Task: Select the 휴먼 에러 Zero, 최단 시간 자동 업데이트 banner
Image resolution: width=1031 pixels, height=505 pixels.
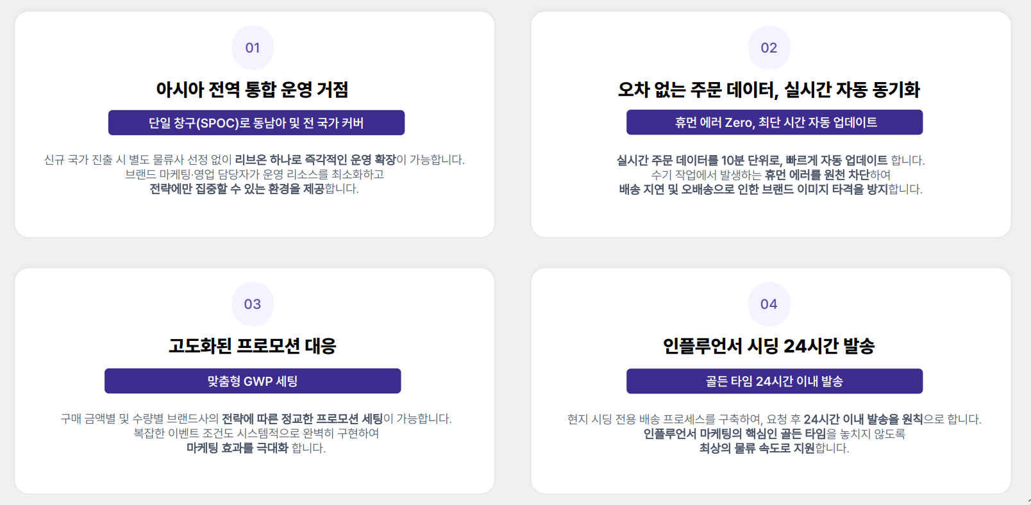Action: pyautogui.click(x=775, y=122)
